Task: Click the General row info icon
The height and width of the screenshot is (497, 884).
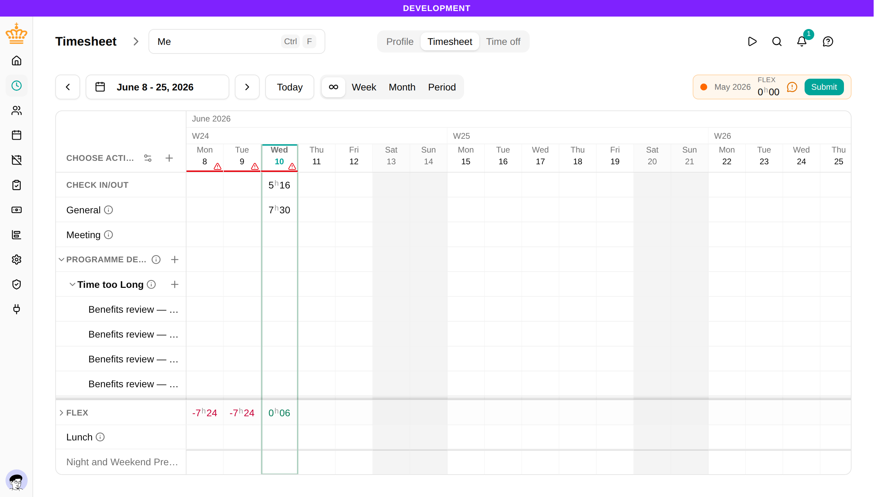Action: pyautogui.click(x=108, y=210)
